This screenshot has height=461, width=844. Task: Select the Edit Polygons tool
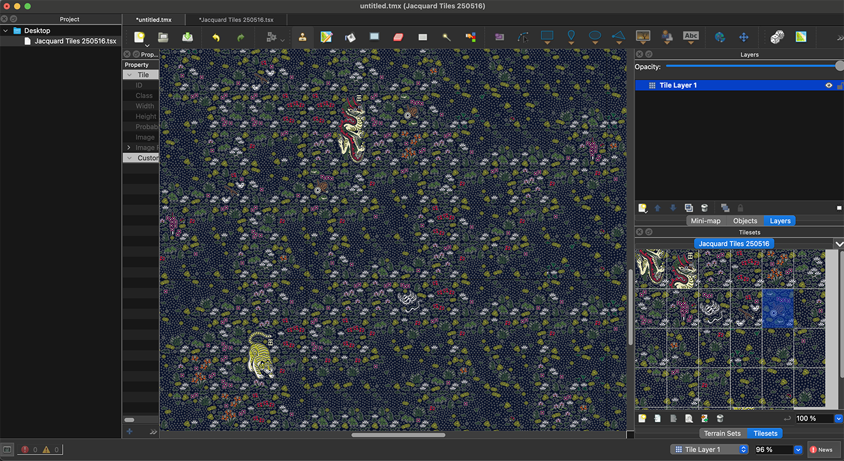point(523,37)
